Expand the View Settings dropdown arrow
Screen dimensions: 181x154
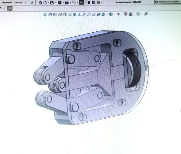click(x=142, y=14)
